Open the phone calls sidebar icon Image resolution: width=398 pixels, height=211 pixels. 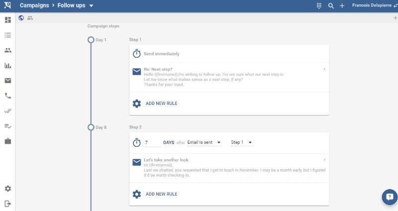coord(7,96)
